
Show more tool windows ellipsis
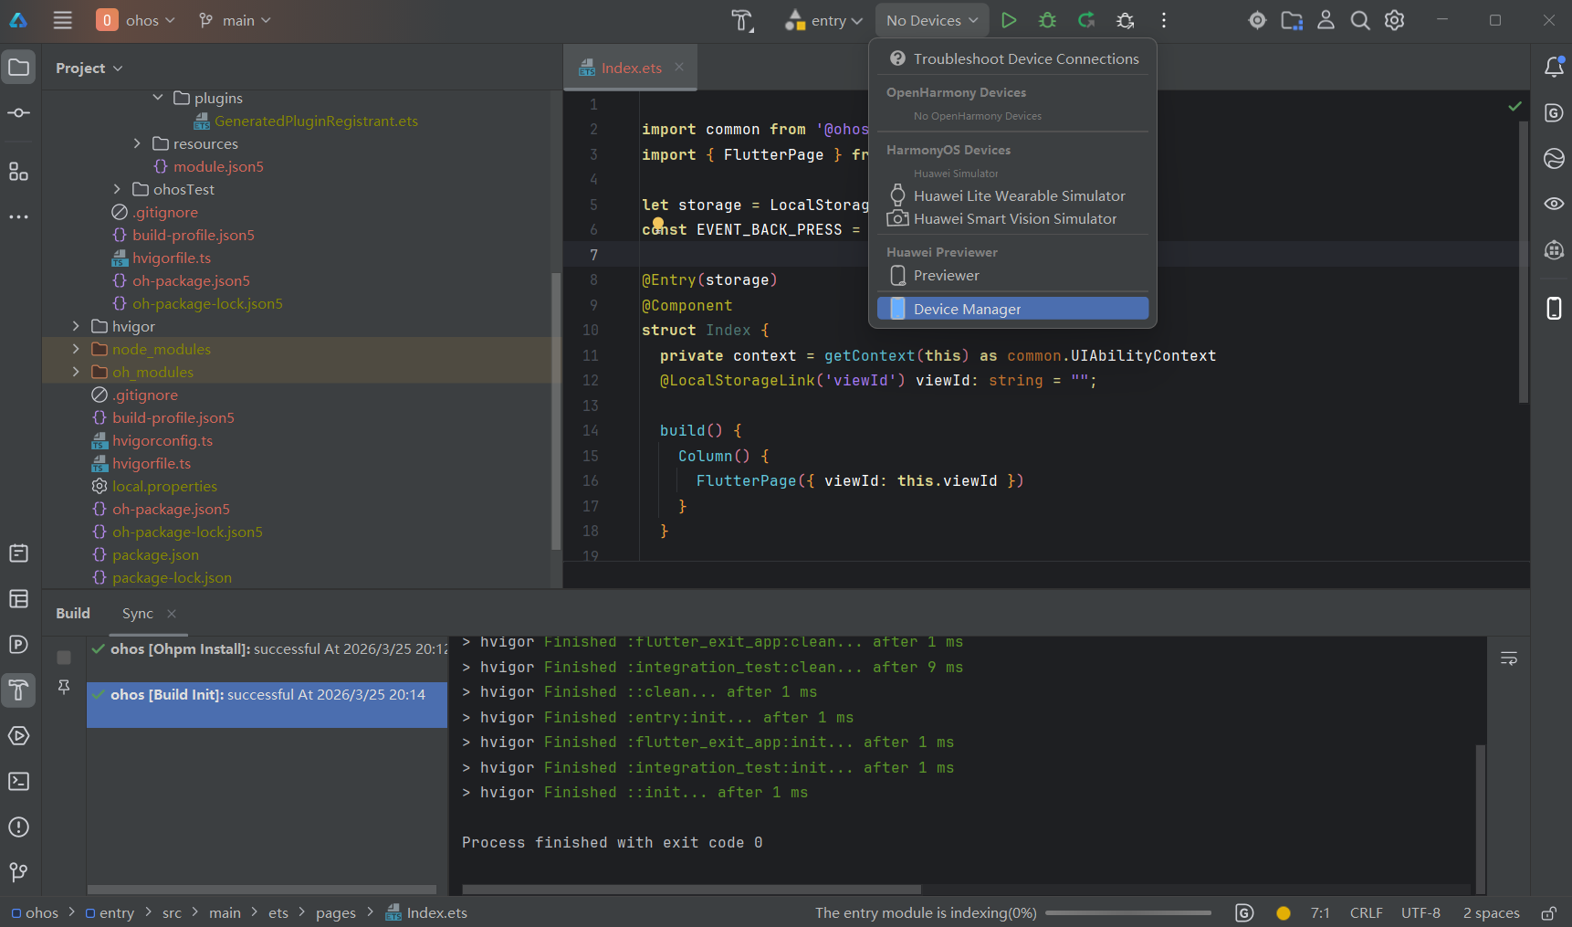point(18,217)
